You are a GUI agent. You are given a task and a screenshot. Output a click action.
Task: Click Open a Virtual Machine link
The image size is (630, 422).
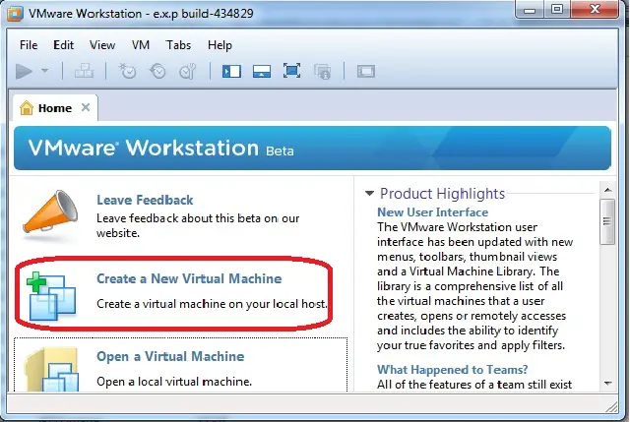tap(170, 356)
